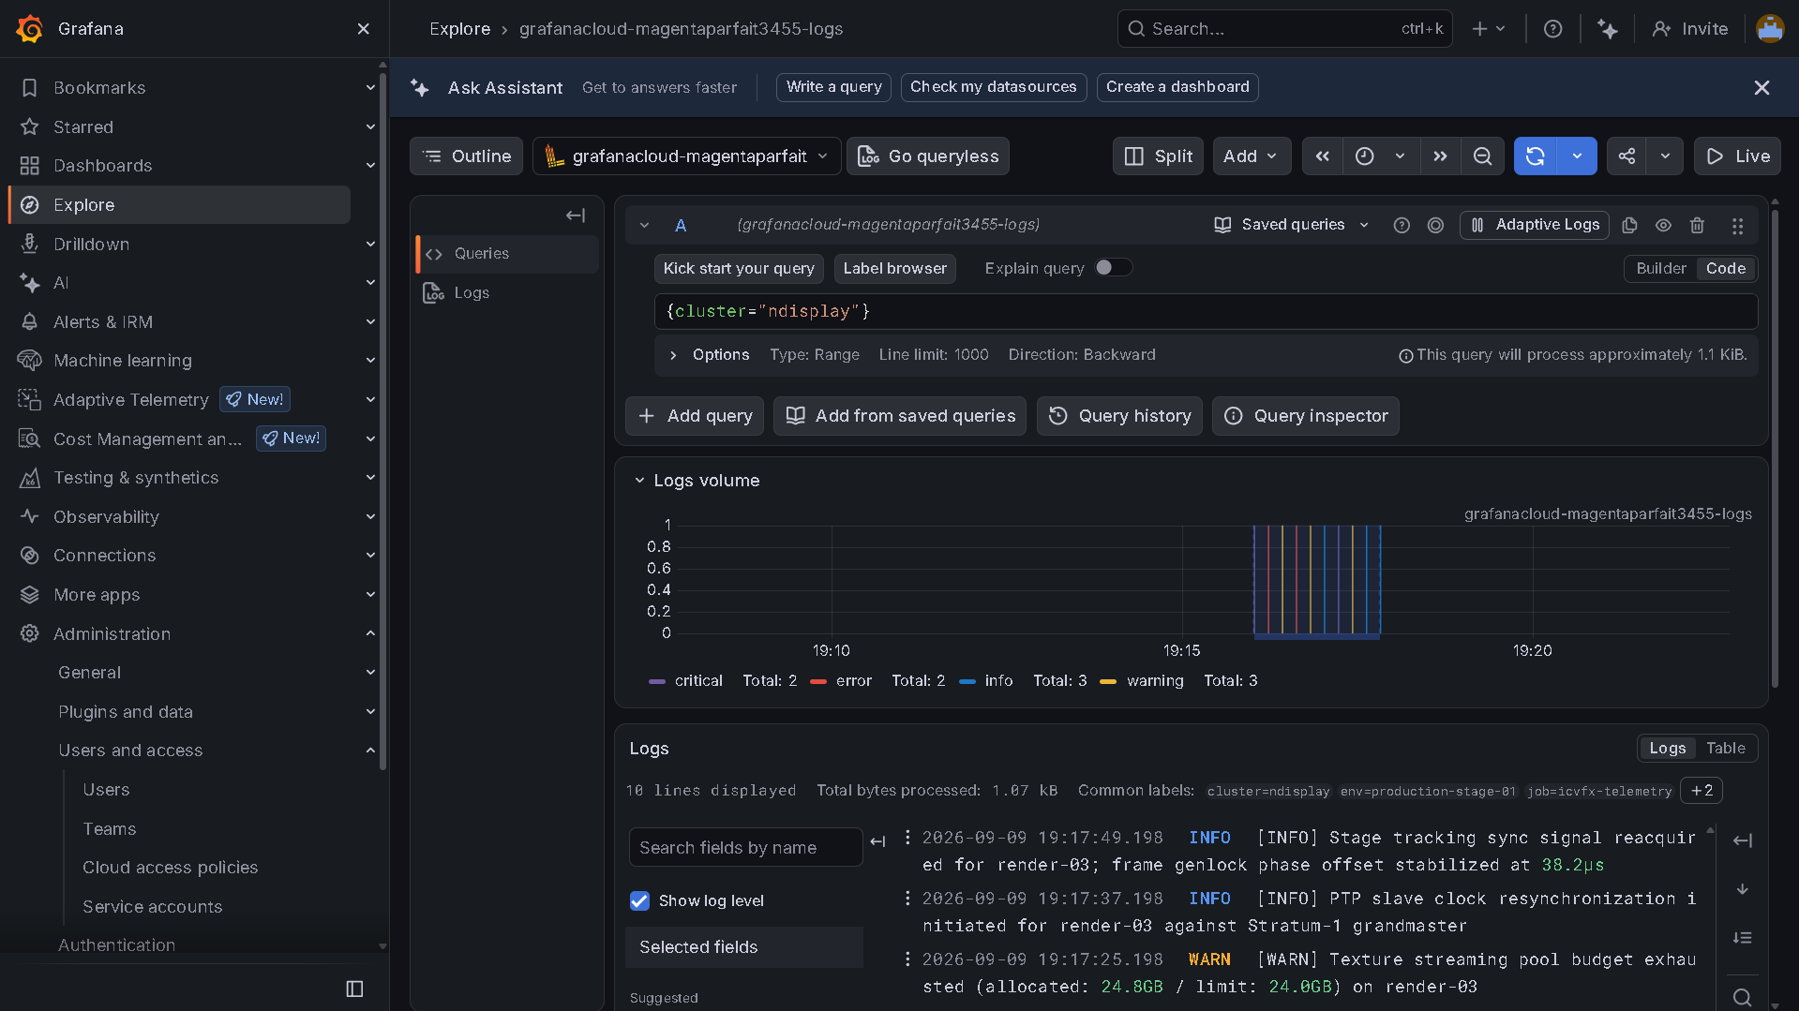Open the Add dropdown in toolbar

pyautogui.click(x=1251, y=156)
